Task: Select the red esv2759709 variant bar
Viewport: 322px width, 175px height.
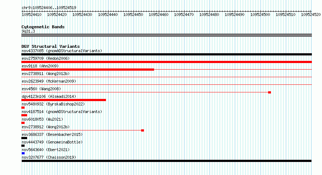Action: [x=166, y=62]
